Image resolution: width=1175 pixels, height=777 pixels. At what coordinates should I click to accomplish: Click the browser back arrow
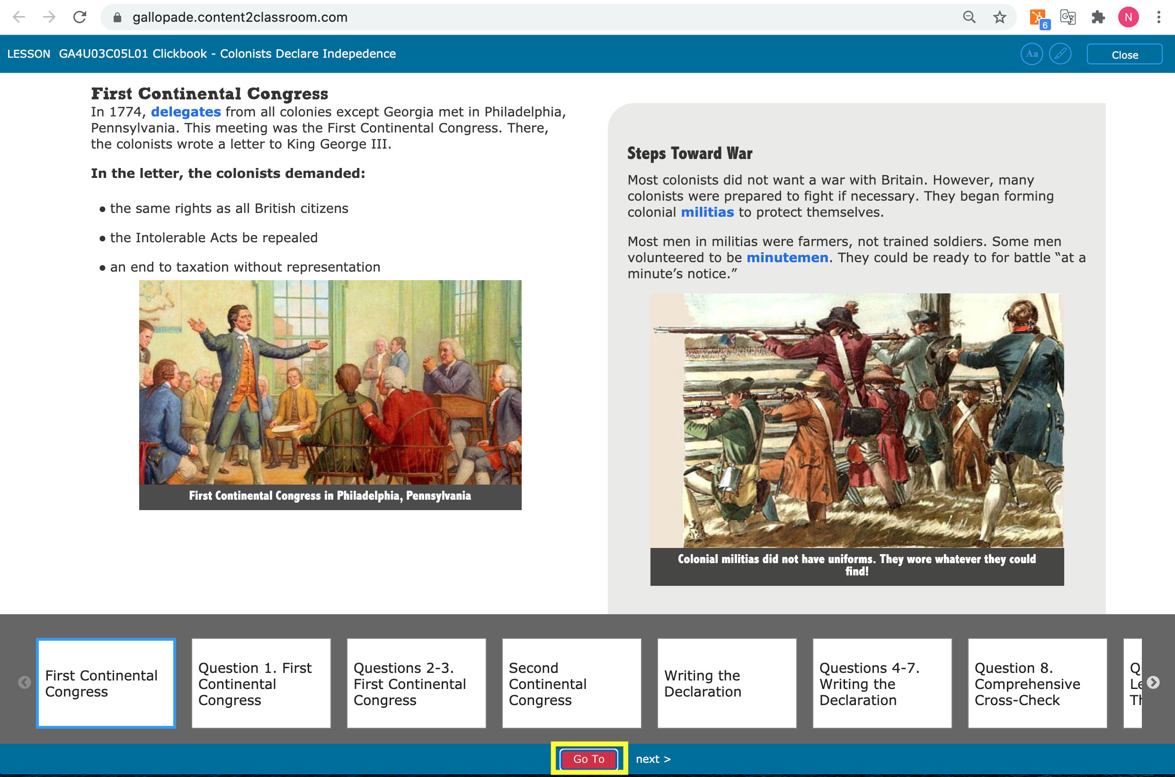click(19, 18)
